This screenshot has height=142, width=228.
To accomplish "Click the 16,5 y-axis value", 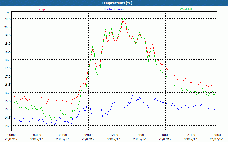I will pos(7,85).
